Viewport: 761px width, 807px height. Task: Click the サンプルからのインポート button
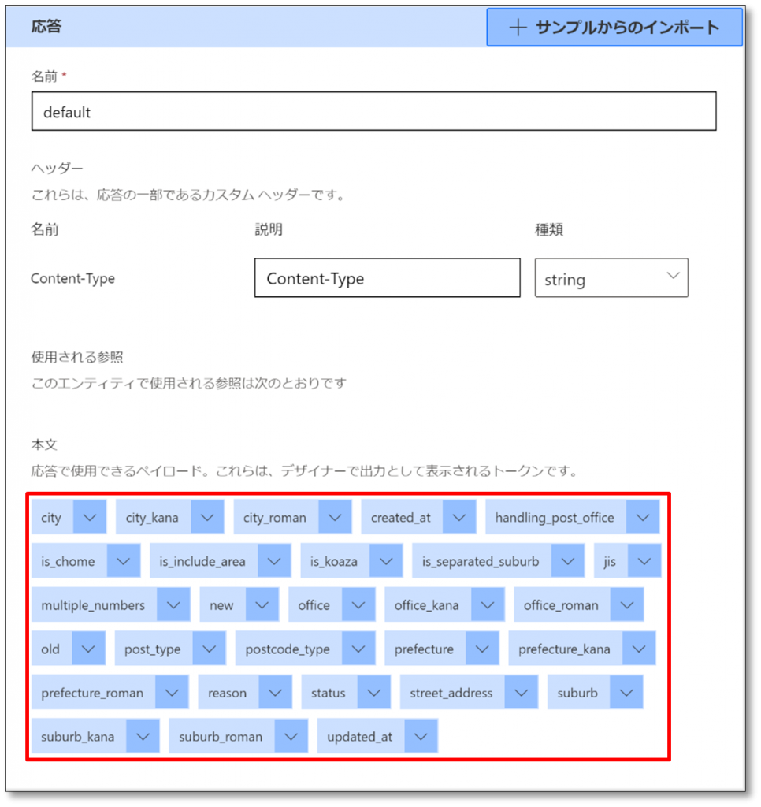click(614, 28)
